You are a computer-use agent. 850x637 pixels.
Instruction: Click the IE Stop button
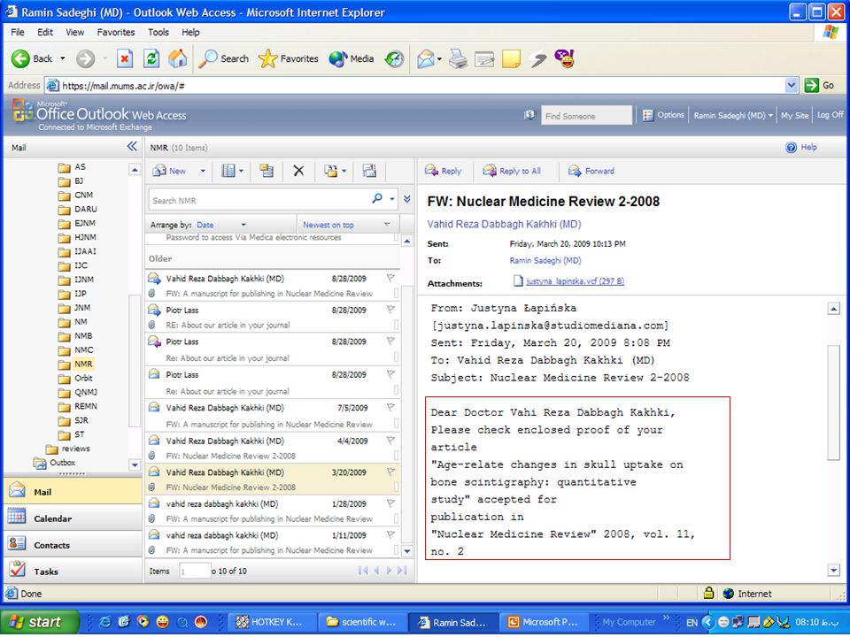point(125,58)
